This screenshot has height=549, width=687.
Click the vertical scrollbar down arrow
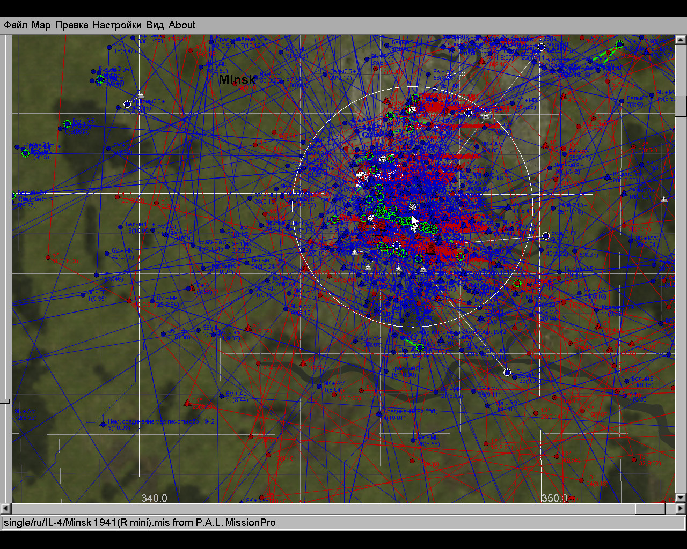681,498
